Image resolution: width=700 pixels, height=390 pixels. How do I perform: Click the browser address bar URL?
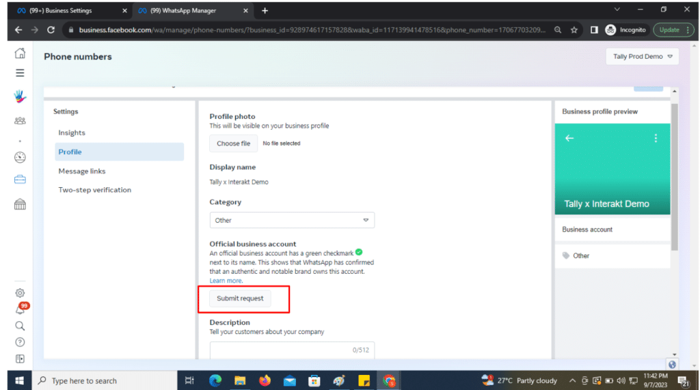[312, 30]
